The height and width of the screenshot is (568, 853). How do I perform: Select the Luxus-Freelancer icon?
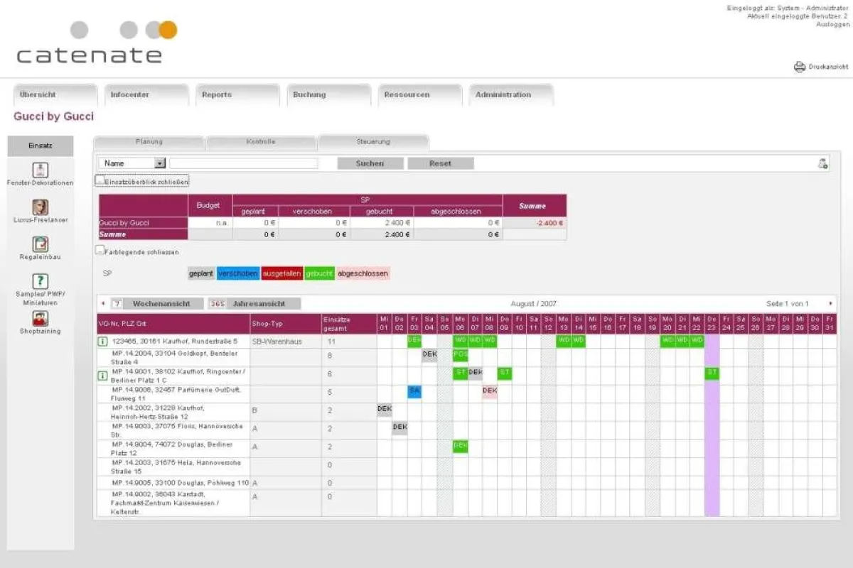tap(41, 207)
